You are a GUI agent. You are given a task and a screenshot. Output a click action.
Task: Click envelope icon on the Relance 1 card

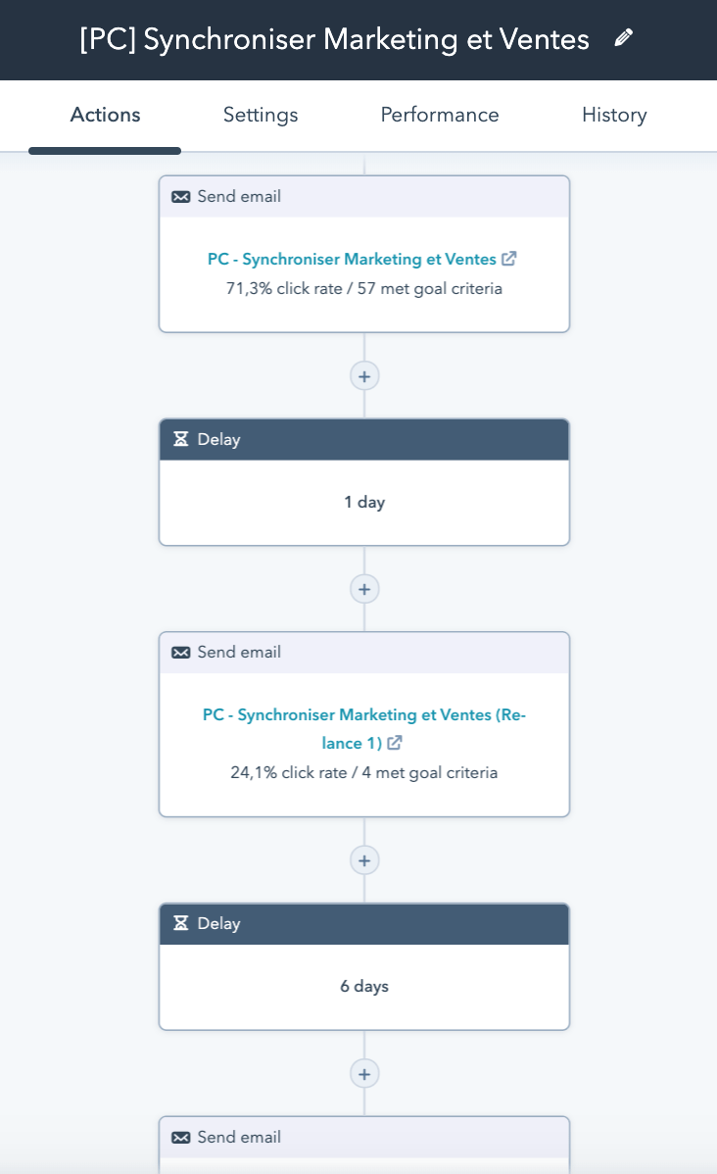point(181,653)
